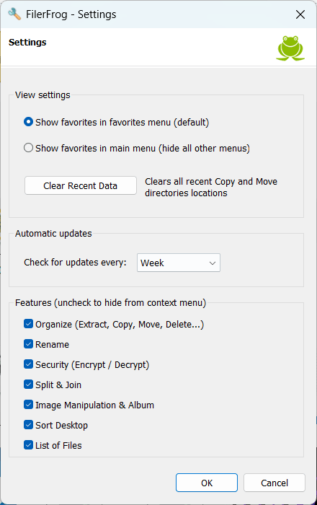Toggle the Split & Join checkbox
The height and width of the screenshot is (505, 317).
click(x=28, y=385)
